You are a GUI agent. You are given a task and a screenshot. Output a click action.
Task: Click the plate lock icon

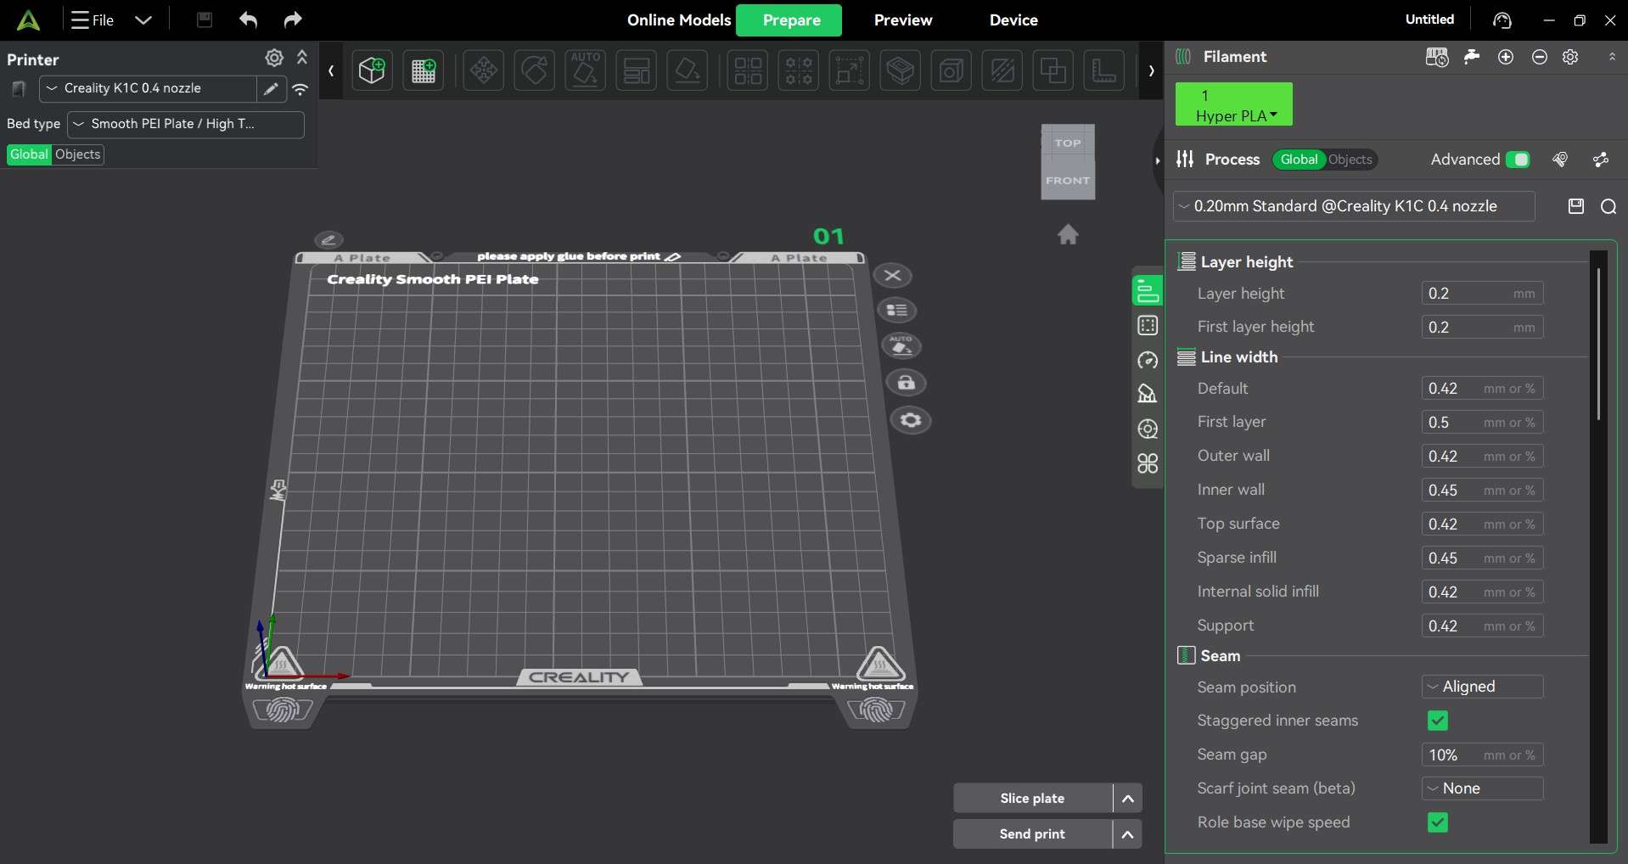[906, 383]
